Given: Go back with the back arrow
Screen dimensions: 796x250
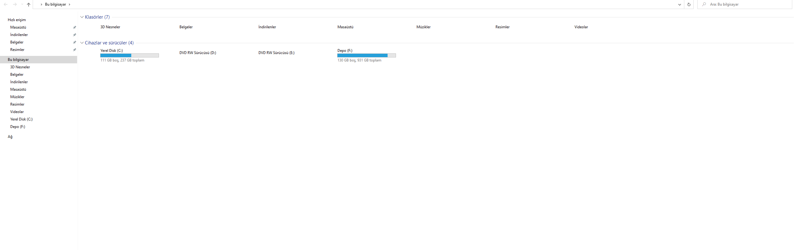Looking at the screenshot, I should pos(6,4).
